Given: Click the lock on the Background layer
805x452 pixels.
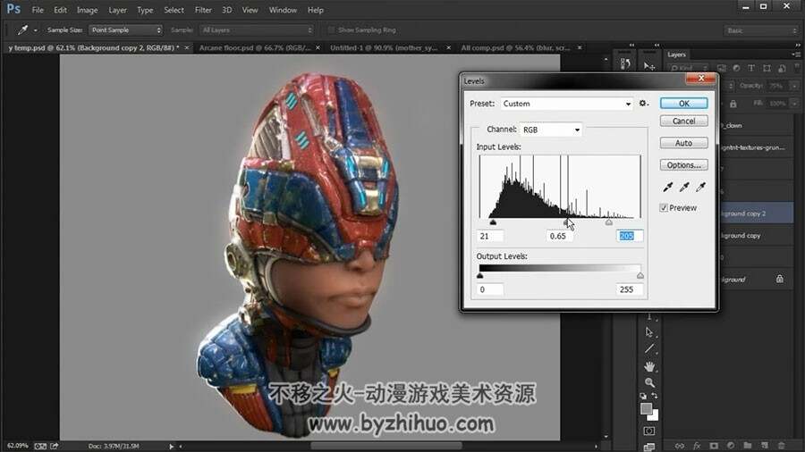Looking at the screenshot, I should pyautogui.click(x=780, y=279).
